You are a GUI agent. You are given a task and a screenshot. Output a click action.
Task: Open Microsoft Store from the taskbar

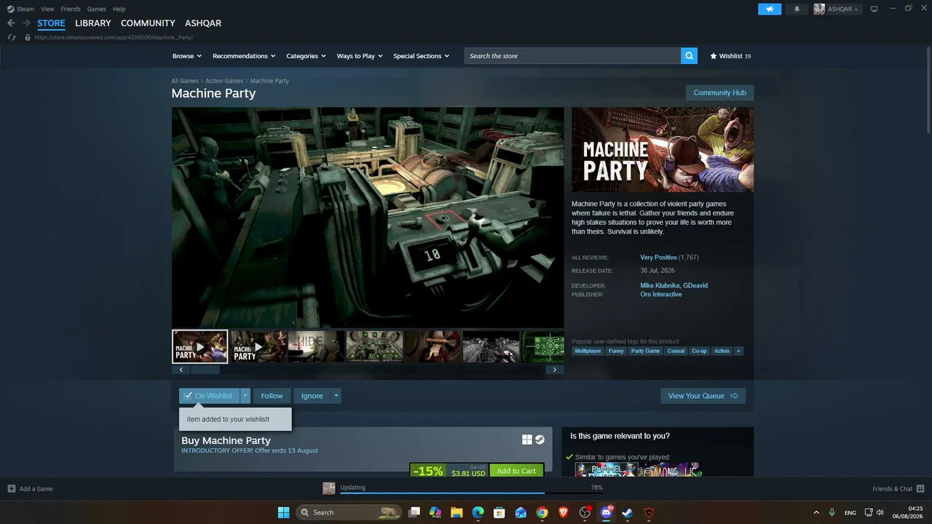(499, 512)
